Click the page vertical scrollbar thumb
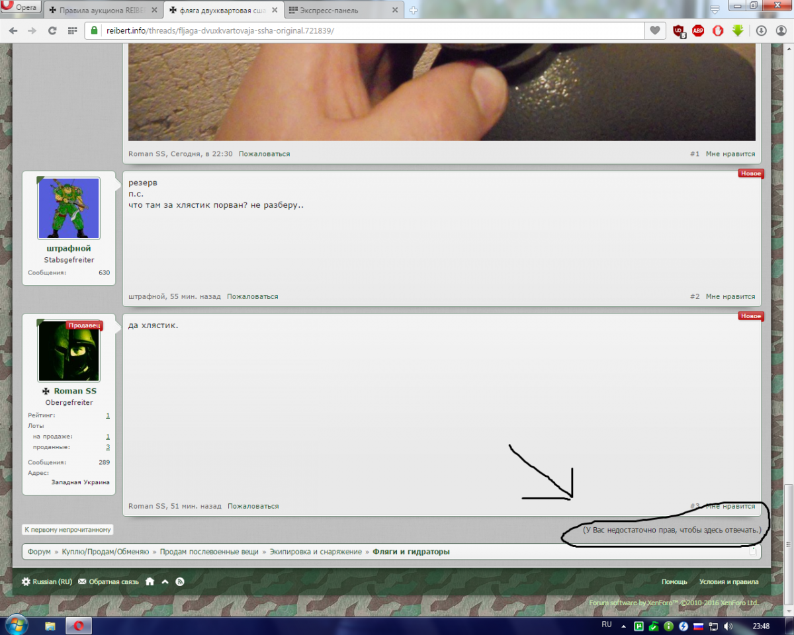Screen dimensions: 794x635 [x=788, y=546]
